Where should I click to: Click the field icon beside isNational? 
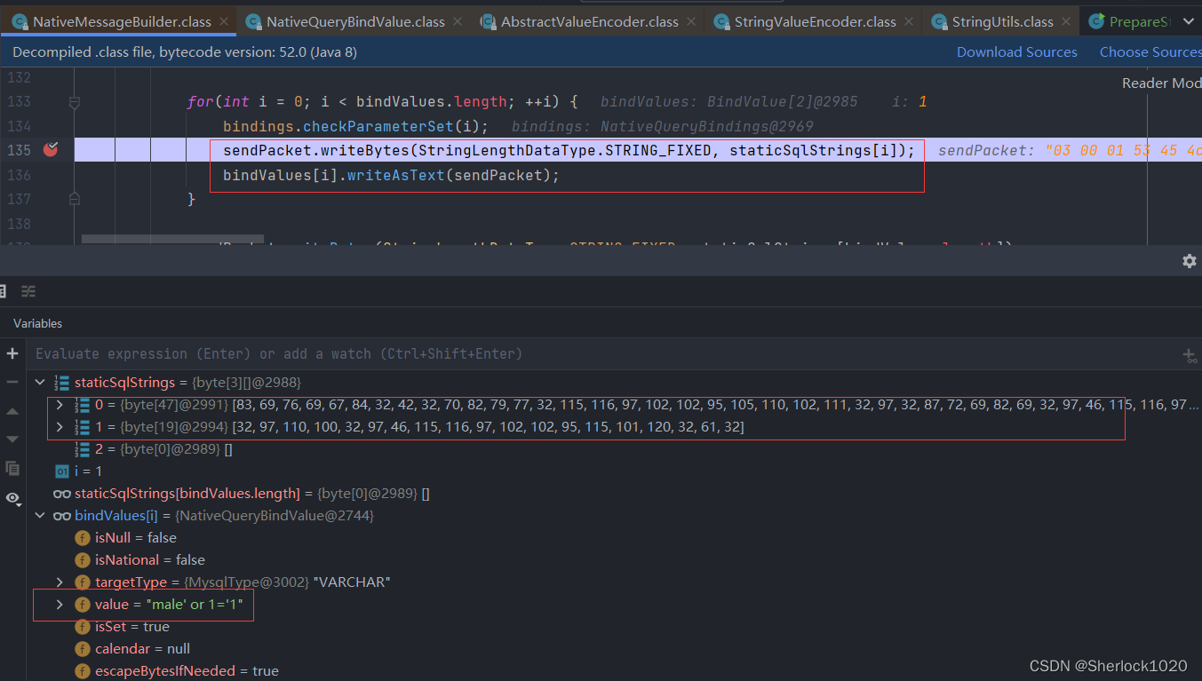coord(83,560)
